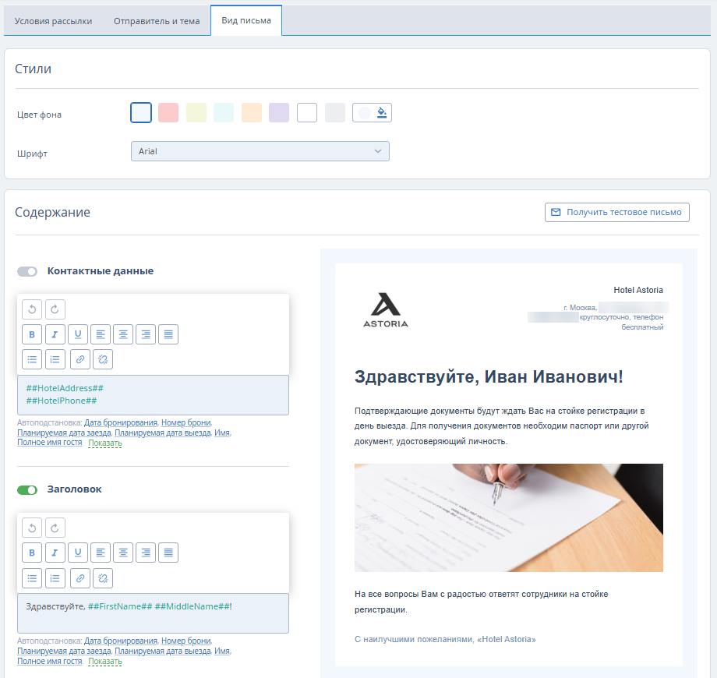This screenshot has width=717, height=678.
Task: Insert Полное имя гостя under Заголовок
Action: coord(49,661)
